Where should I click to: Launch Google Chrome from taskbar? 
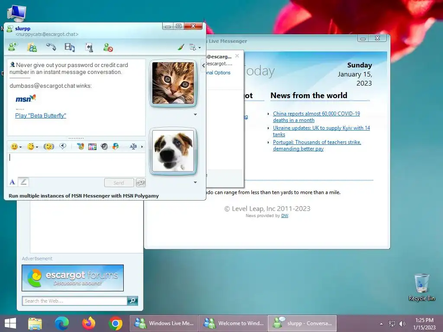[115, 323]
